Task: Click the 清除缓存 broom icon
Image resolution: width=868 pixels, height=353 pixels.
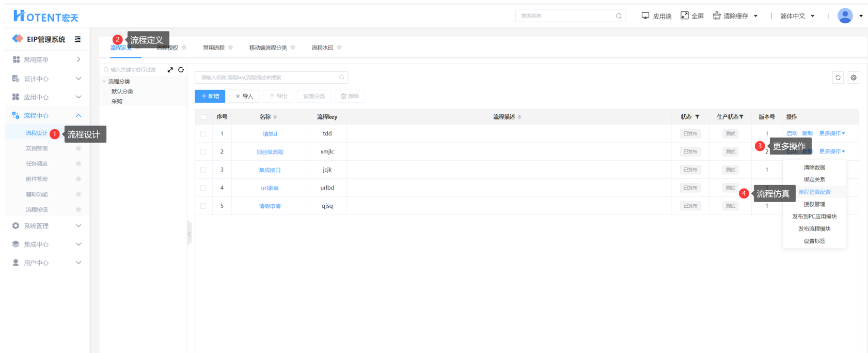Action: coord(717,16)
